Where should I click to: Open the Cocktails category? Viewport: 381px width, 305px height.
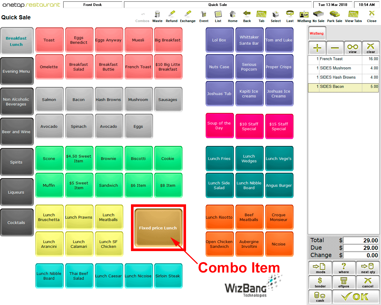point(16,222)
